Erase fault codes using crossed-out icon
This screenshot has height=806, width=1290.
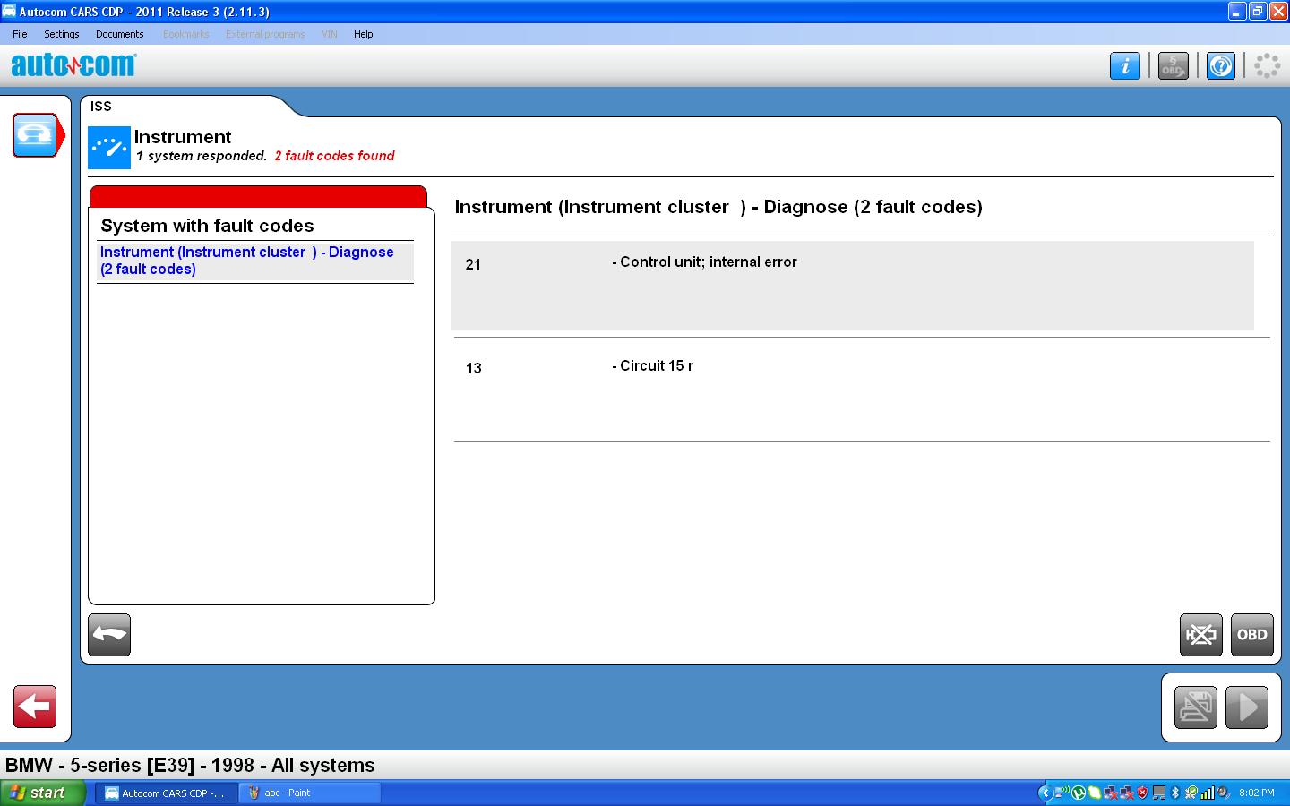(1200, 635)
